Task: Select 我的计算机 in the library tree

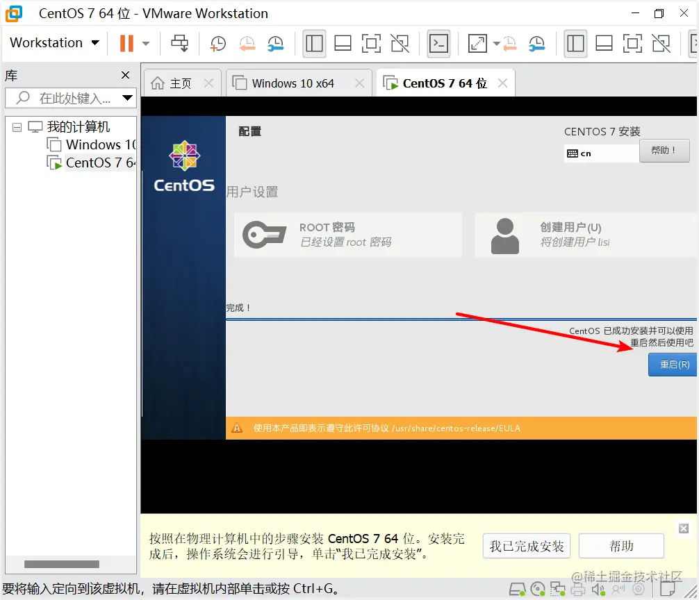Action: click(x=79, y=127)
